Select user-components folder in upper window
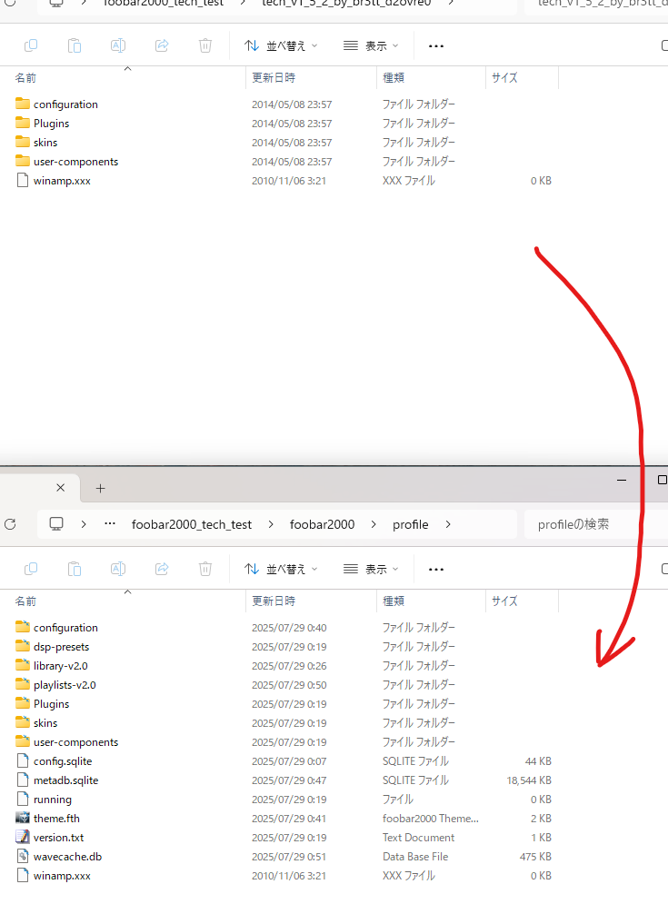Screen dimensions: 668x914 pyautogui.click(x=75, y=162)
